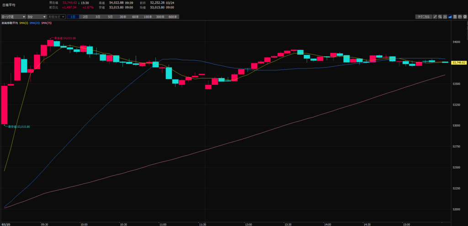Select the pencil drawing tool icon
Screen dimensions: 468x226
436,17
